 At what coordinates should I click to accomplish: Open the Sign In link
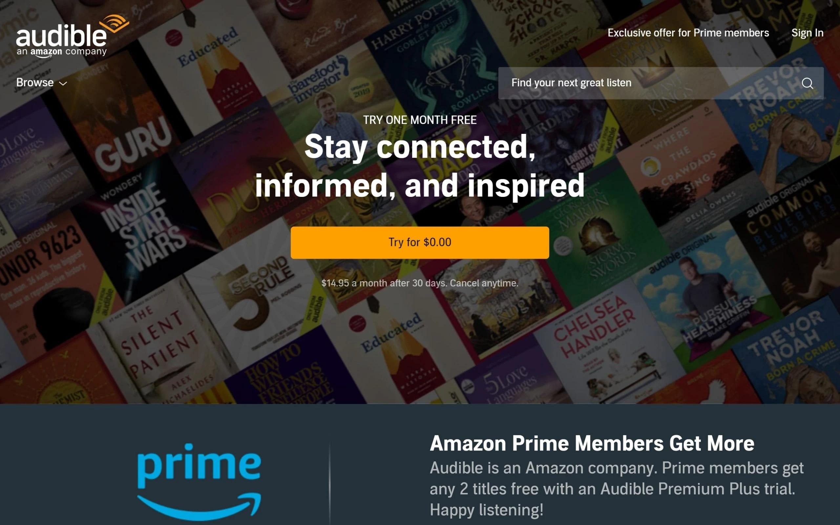(807, 32)
